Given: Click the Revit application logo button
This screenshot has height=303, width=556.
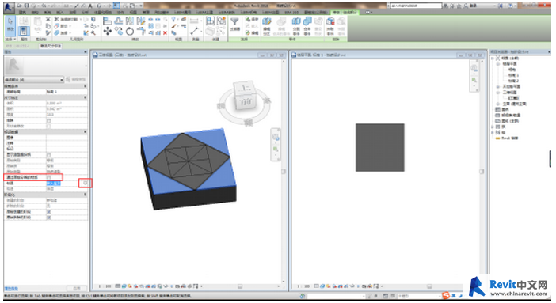Looking at the screenshot, I should 10,7.
